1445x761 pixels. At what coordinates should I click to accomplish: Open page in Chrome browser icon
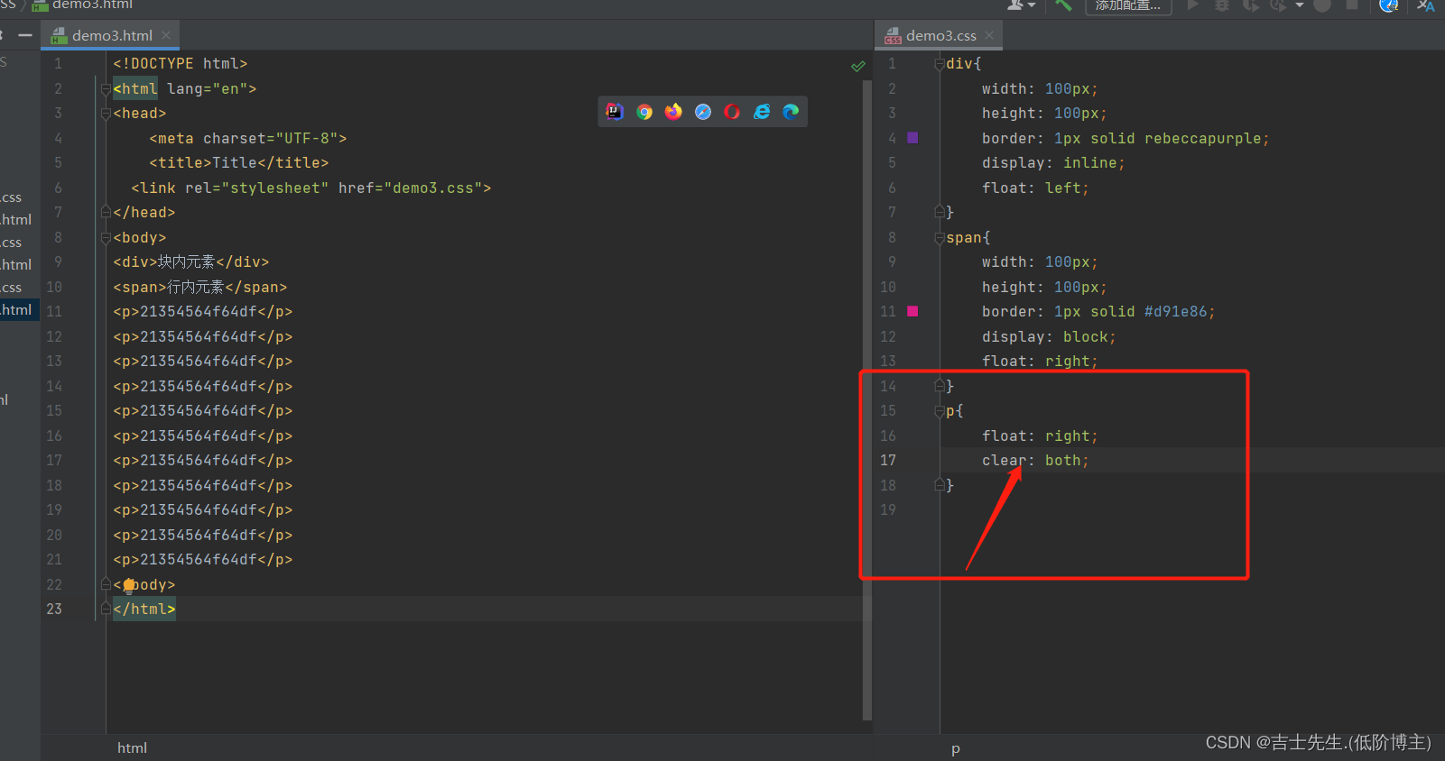644,112
